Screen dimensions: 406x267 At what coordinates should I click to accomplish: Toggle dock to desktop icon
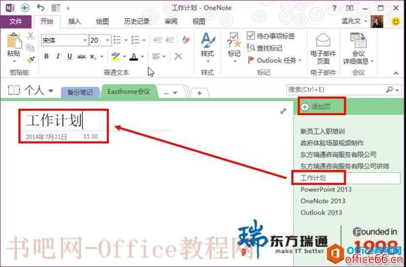(x=56, y=8)
